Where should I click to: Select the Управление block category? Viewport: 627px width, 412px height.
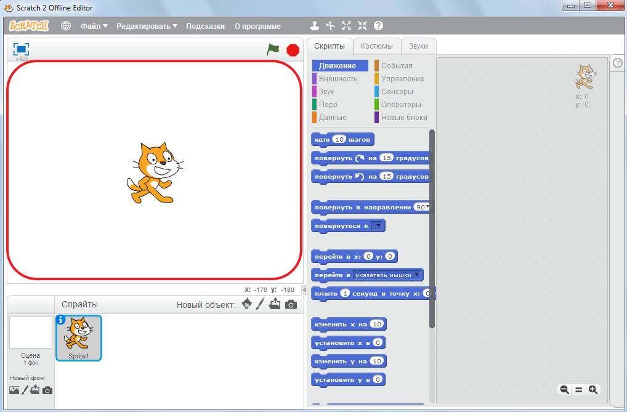click(400, 79)
